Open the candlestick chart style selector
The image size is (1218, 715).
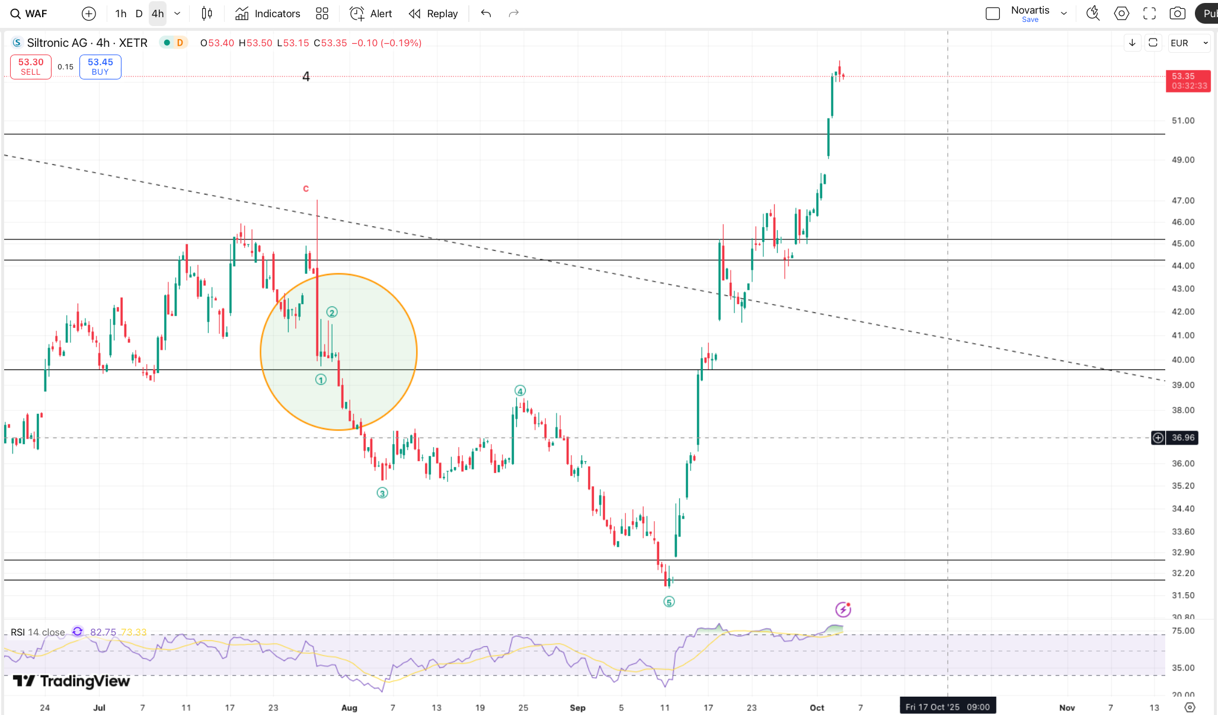point(206,14)
